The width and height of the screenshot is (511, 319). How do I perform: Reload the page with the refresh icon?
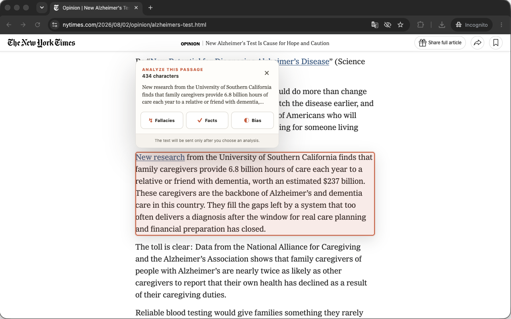tap(38, 25)
